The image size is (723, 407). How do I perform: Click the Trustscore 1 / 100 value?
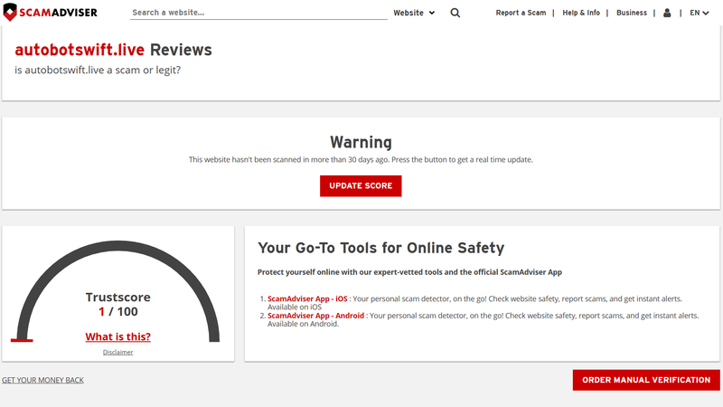[x=118, y=312]
